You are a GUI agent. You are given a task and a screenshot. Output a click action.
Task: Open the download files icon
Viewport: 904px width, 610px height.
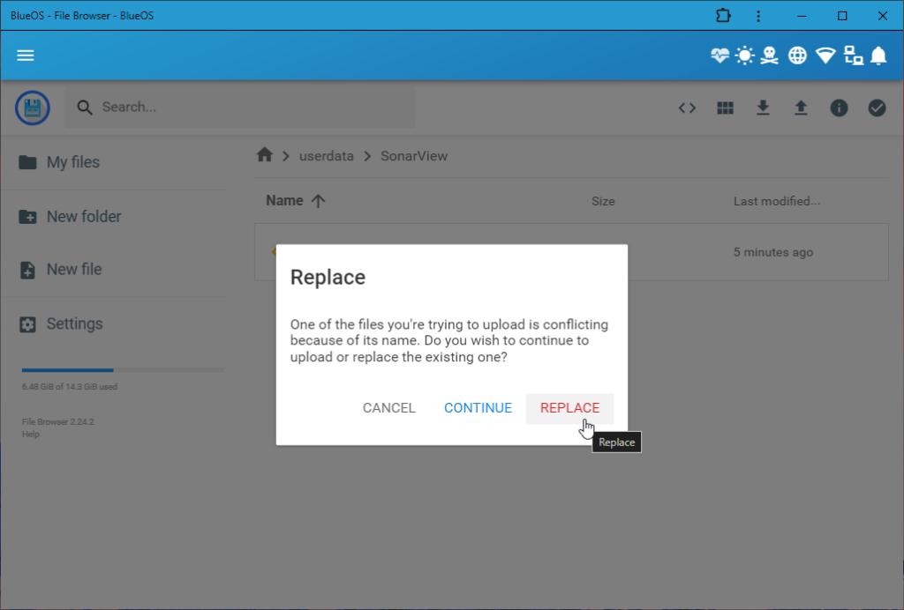[763, 108]
